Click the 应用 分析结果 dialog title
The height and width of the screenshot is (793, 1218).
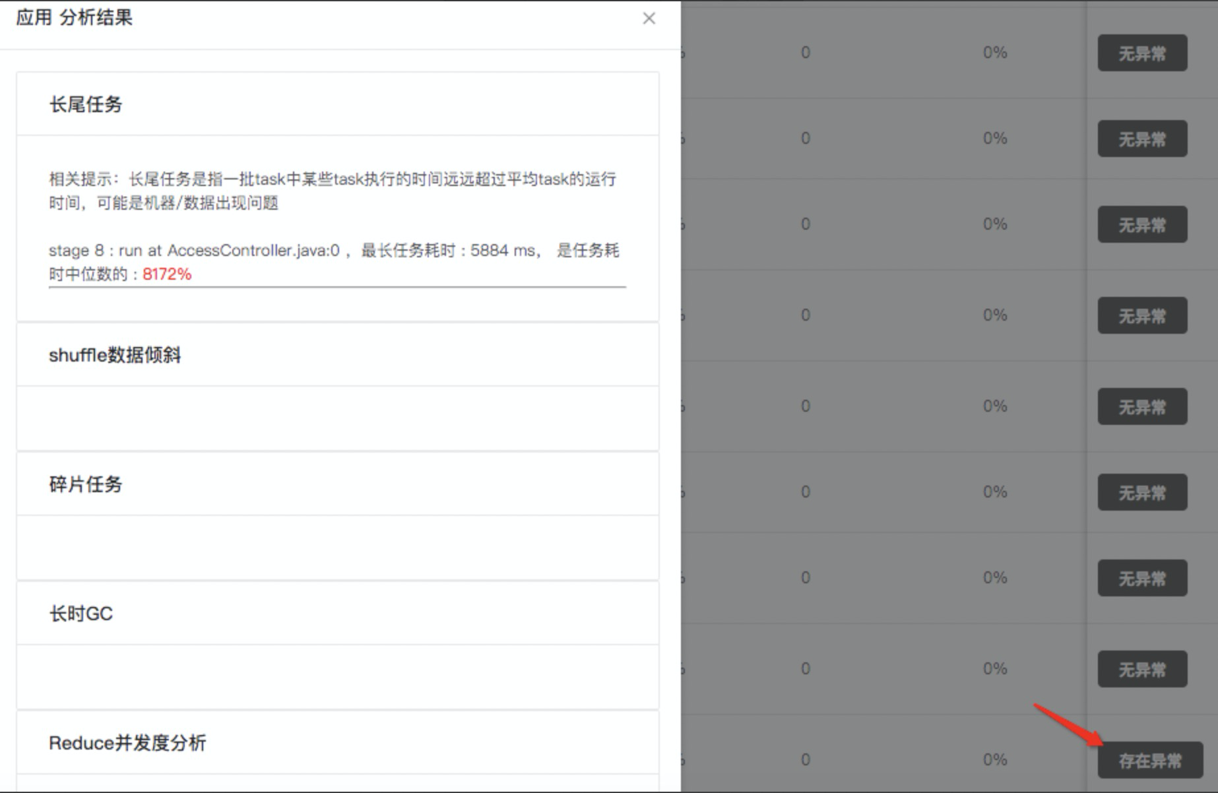click(x=75, y=18)
